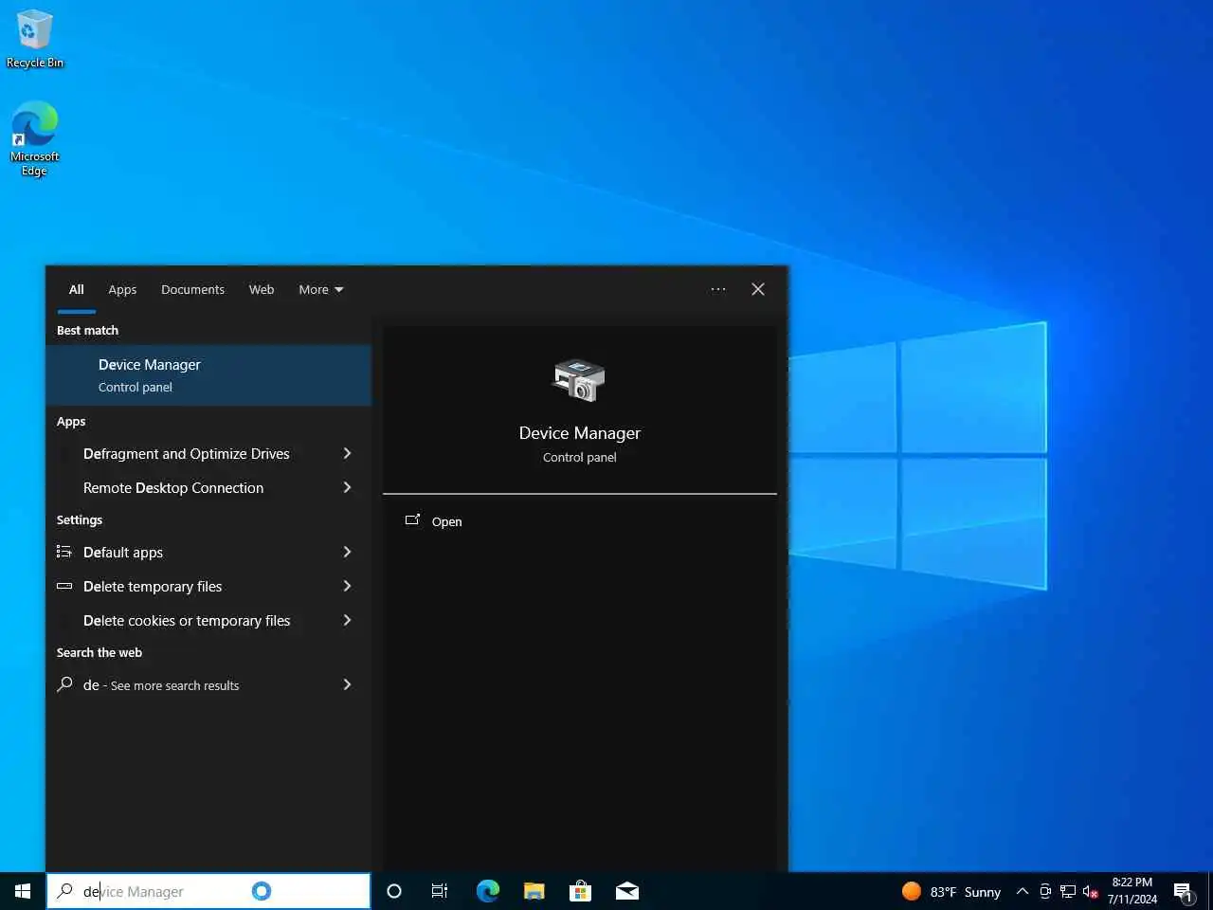Screen dimensions: 1213x910
Task: Click the Default apps settings icon
Action: pos(64,552)
